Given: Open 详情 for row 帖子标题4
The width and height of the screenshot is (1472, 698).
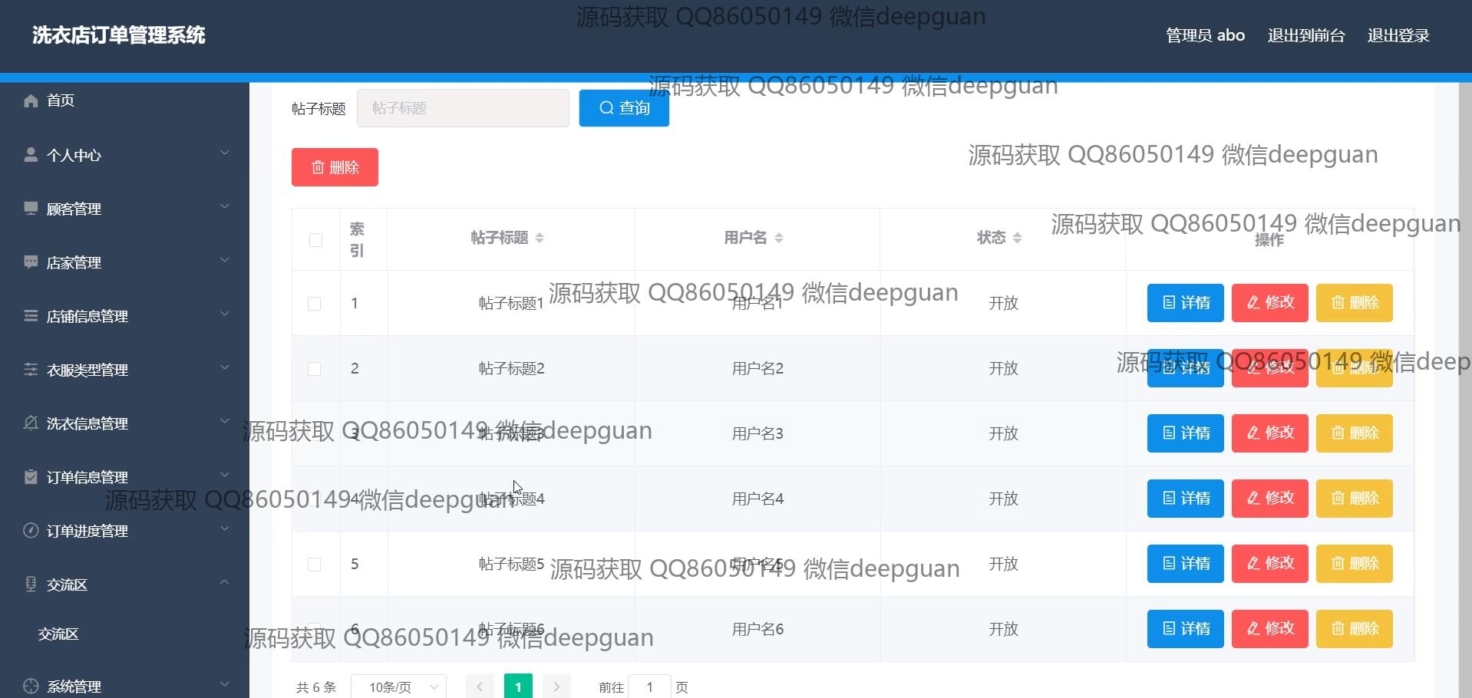Looking at the screenshot, I should coord(1186,499).
